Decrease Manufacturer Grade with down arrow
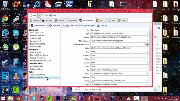The width and height of the screenshot is (180, 101). [148, 45]
